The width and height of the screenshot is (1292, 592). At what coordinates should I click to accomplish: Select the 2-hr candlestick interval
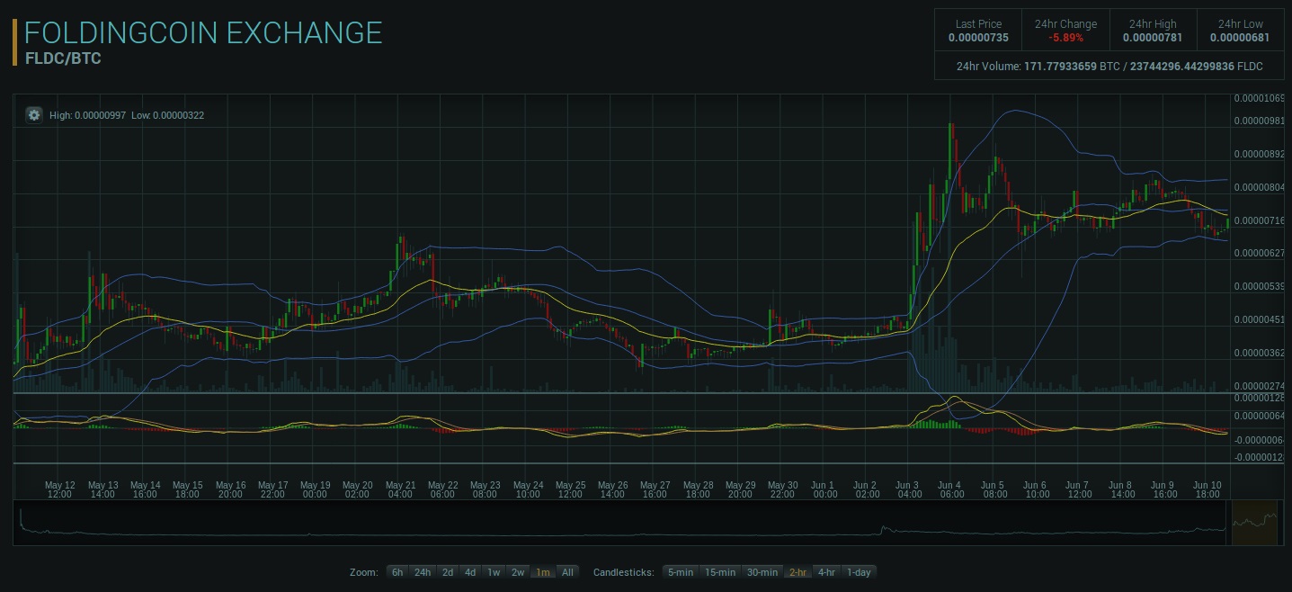[x=798, y=572]
